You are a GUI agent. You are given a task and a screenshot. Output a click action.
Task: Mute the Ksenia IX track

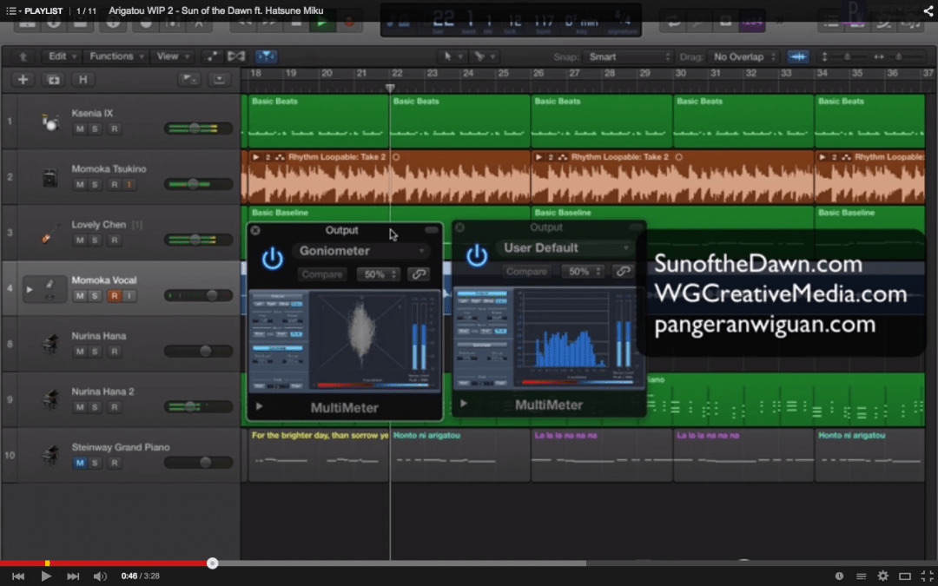(x=80, y=129)
